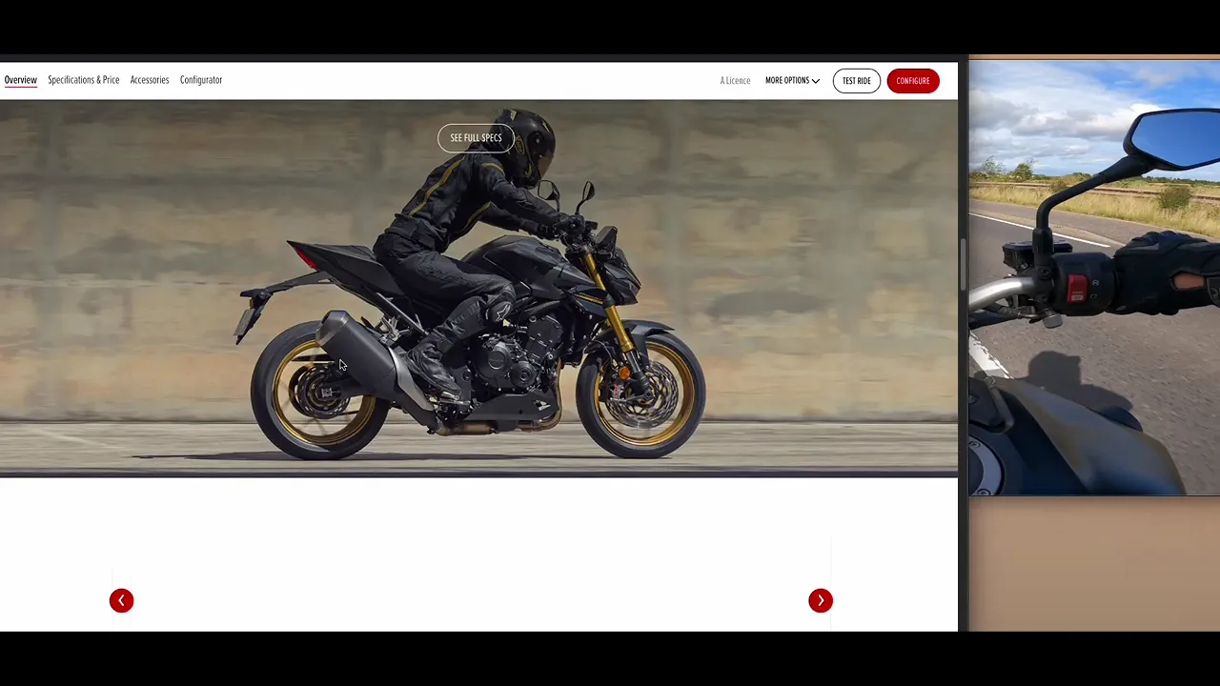The width and height of the screenshot is (1220, 686).
Task: Click the motorcycle hero image
Action: pos(478,288)
